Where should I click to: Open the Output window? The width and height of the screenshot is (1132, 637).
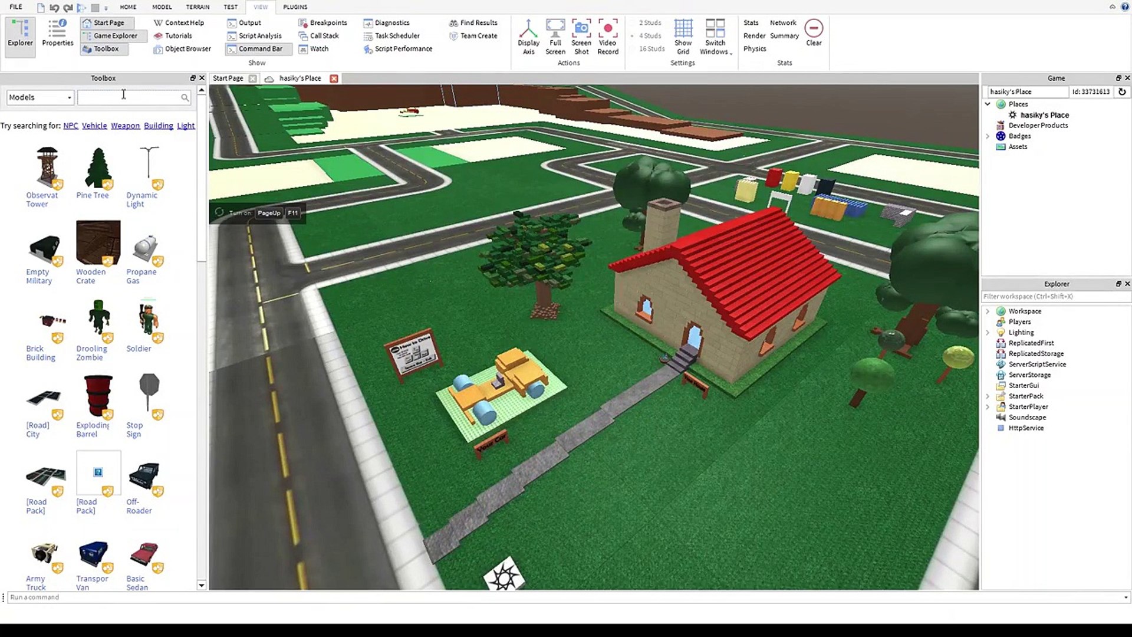coord(249,23)
